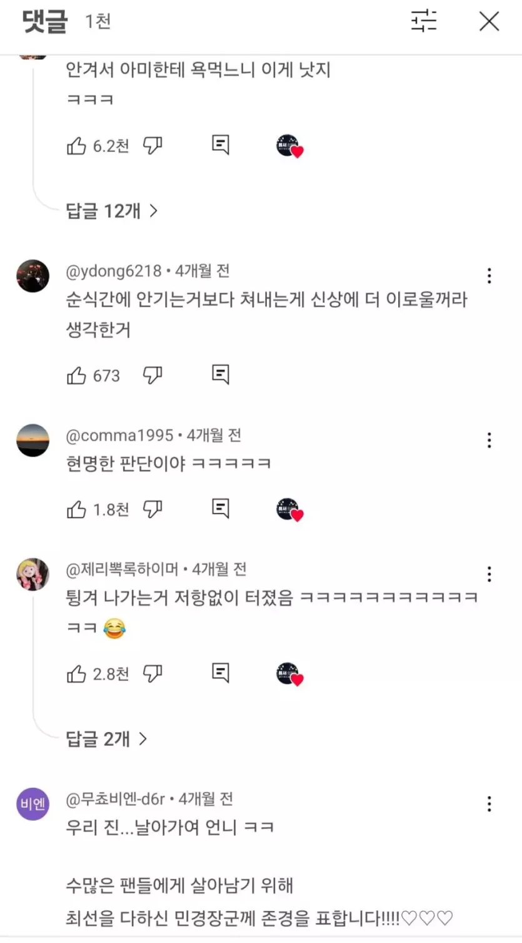Dislike the comment with 6.2천 likes
522x943 pixels.
coord(153,146)
